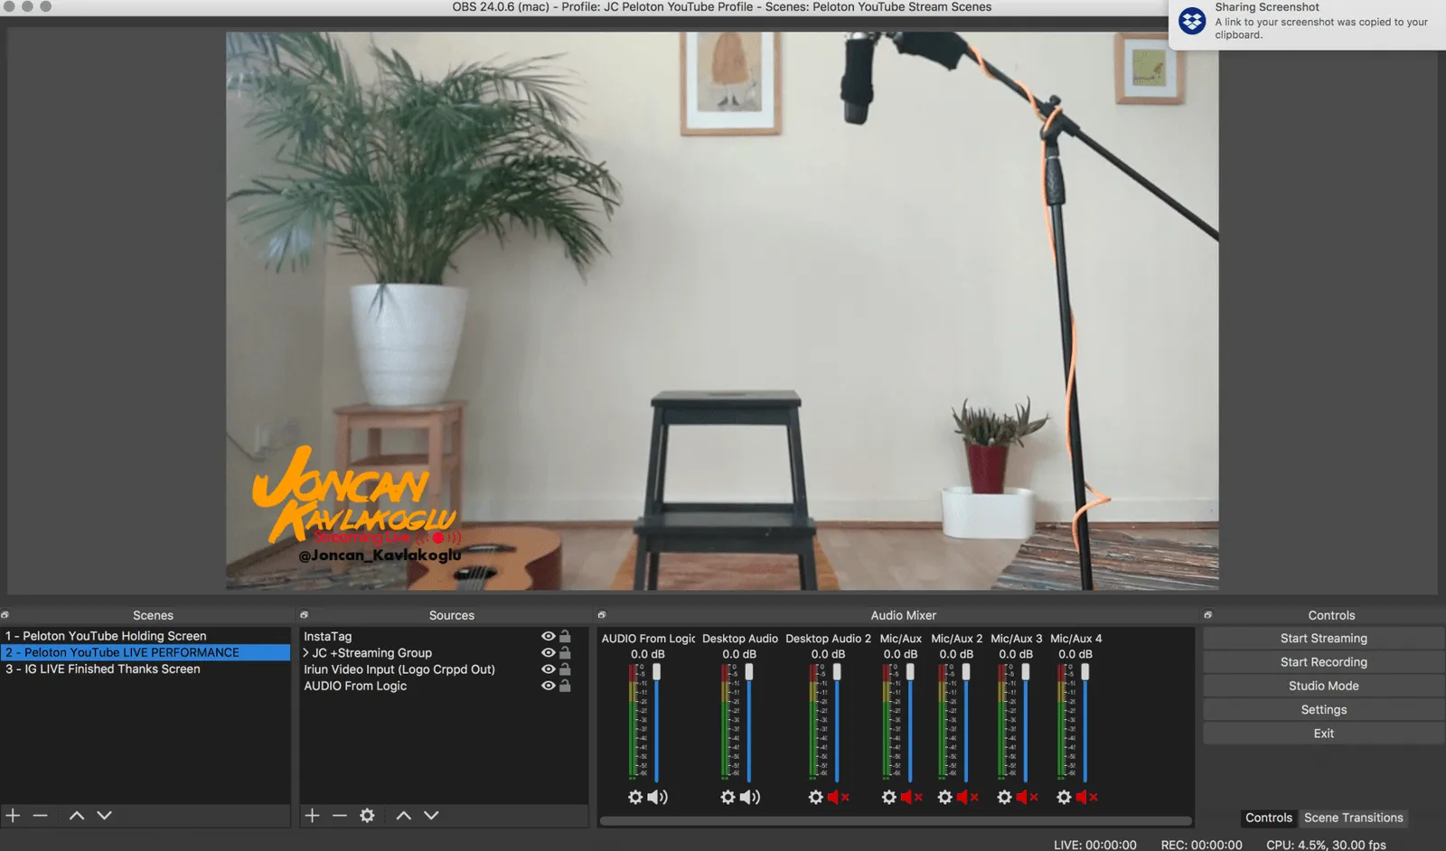This screenshot has width=1446, height=851.
Task: Open source properties gear icon
Action: tap(367, 815)
